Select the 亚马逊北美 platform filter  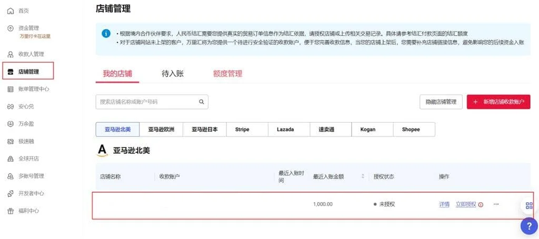click(x=117, y=130)
